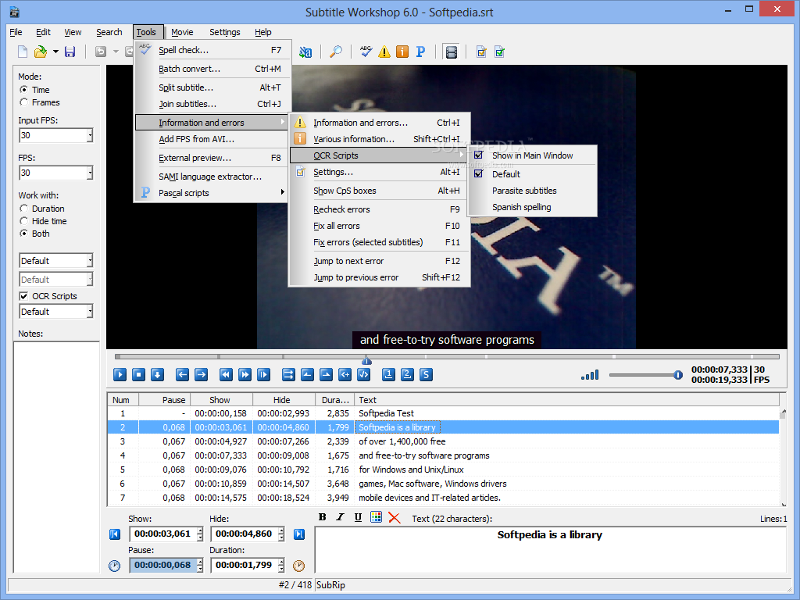
Task: Click the add subtitle plus-arrow icon
Action: tap(345, 374)
